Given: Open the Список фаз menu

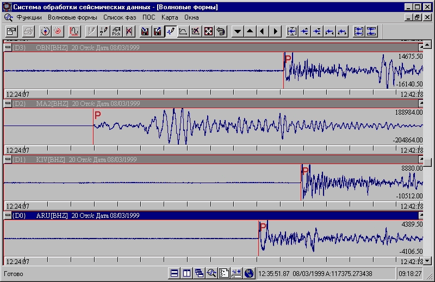Looking at the screenshot, I should [x=120, y=17].
